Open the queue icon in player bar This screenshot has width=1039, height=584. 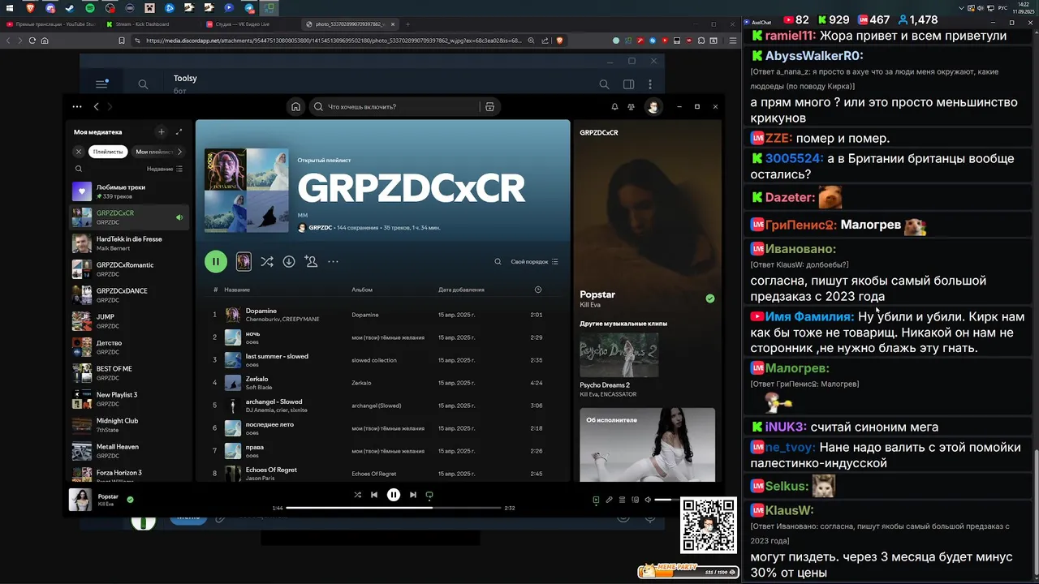622,500
